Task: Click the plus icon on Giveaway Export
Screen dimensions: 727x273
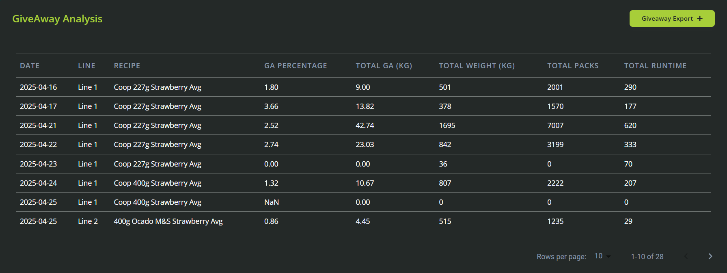Action: (700, 19)
